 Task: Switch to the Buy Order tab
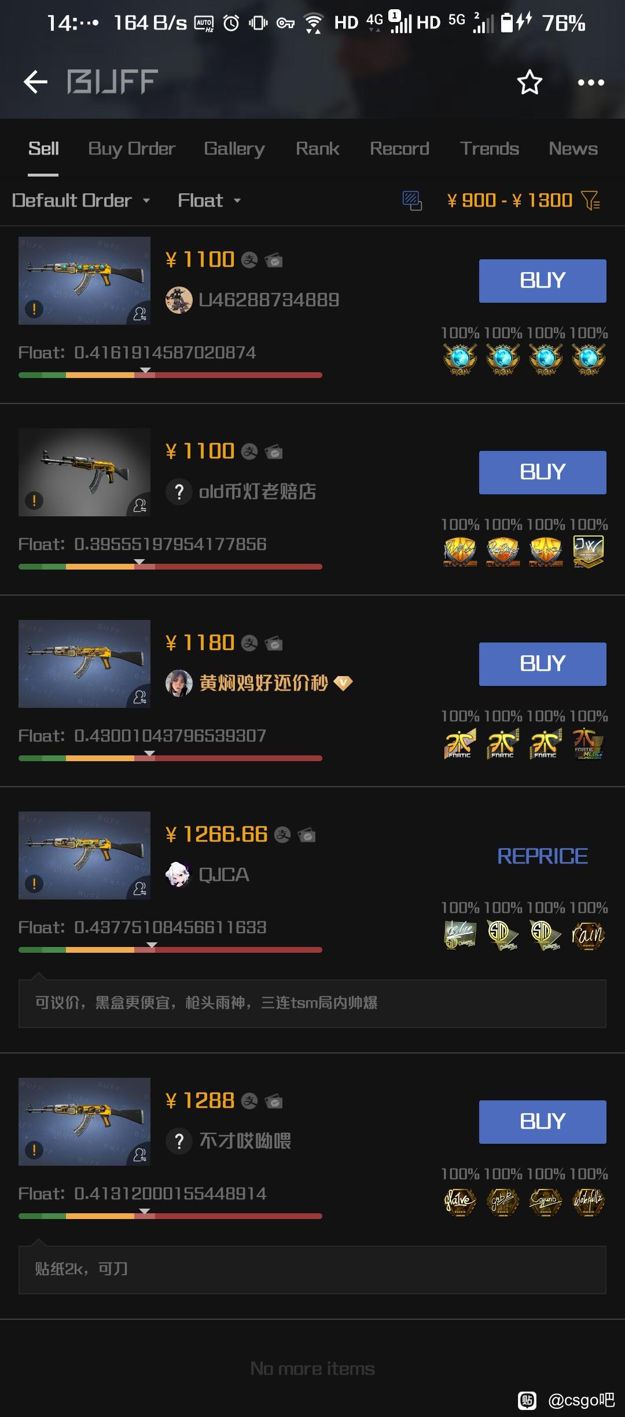pyautogui.click(x=131, y=149)
